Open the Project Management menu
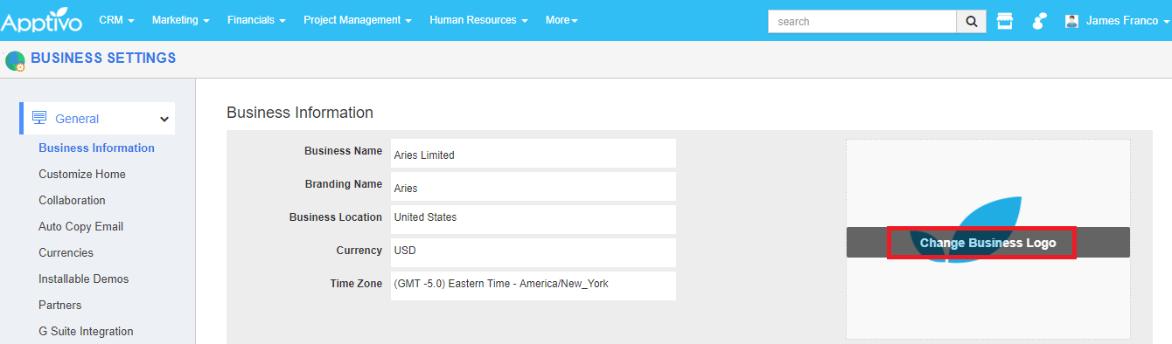This screenshot has height=344, width=1172. click(358, 20)
